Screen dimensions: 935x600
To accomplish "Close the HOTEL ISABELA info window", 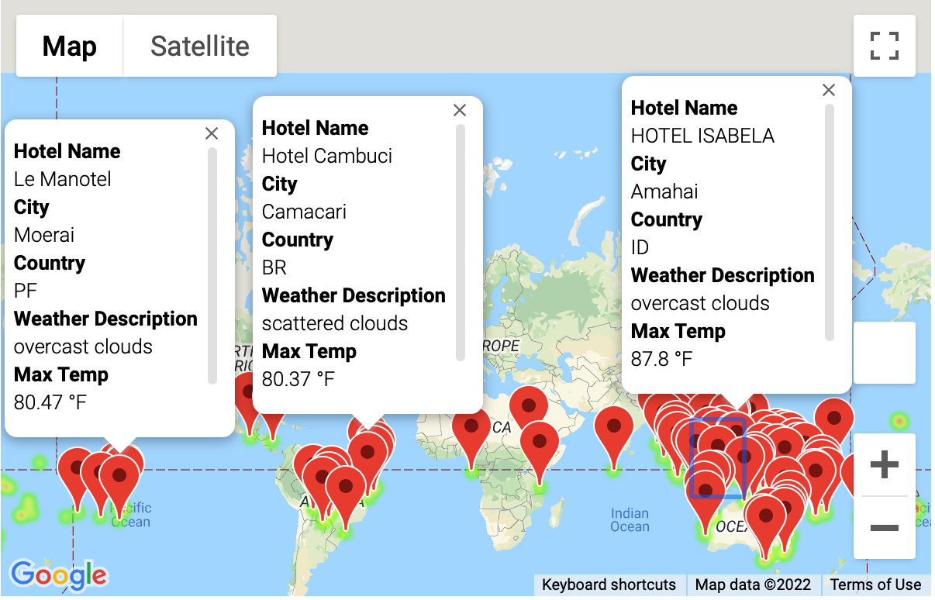I will point(828,90).
